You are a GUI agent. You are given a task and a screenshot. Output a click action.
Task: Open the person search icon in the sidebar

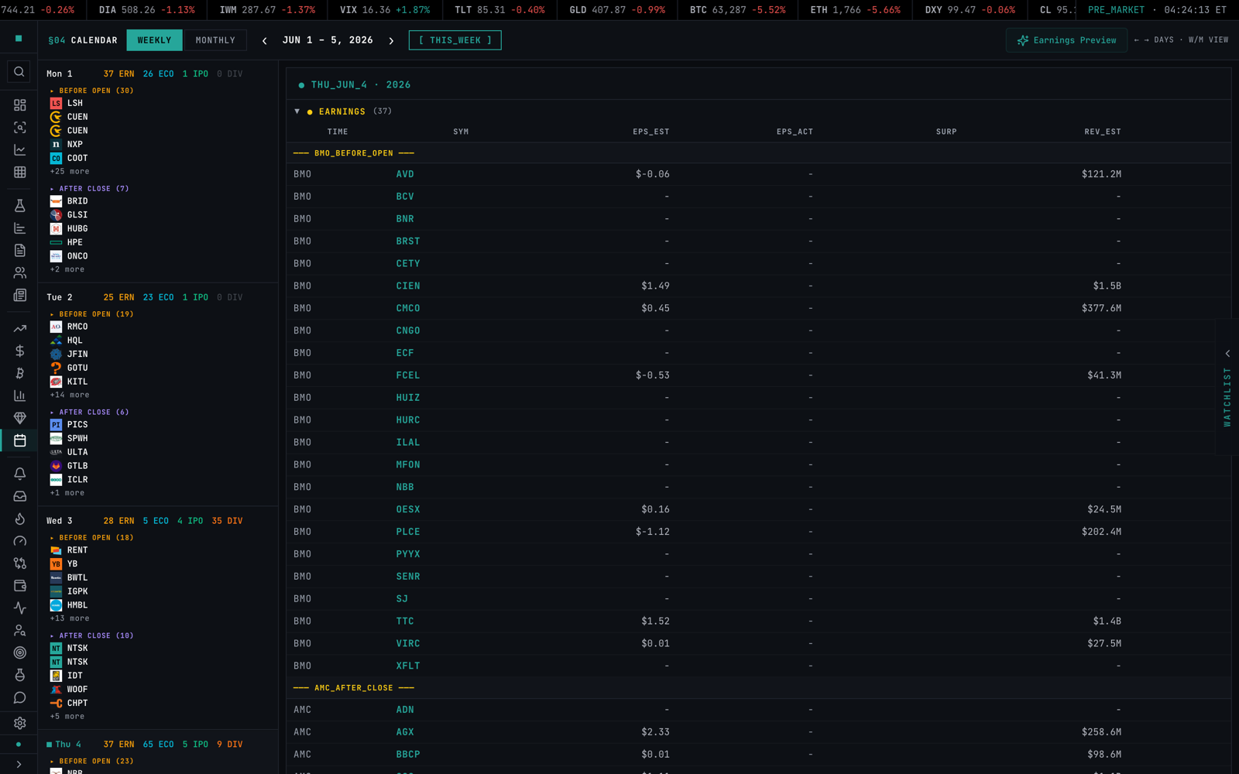click(19, 631)
